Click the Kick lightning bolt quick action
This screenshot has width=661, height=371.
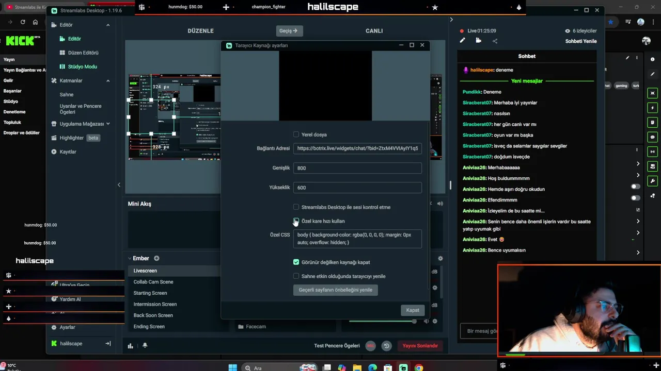pyautogui.click(x=653, y=108)
